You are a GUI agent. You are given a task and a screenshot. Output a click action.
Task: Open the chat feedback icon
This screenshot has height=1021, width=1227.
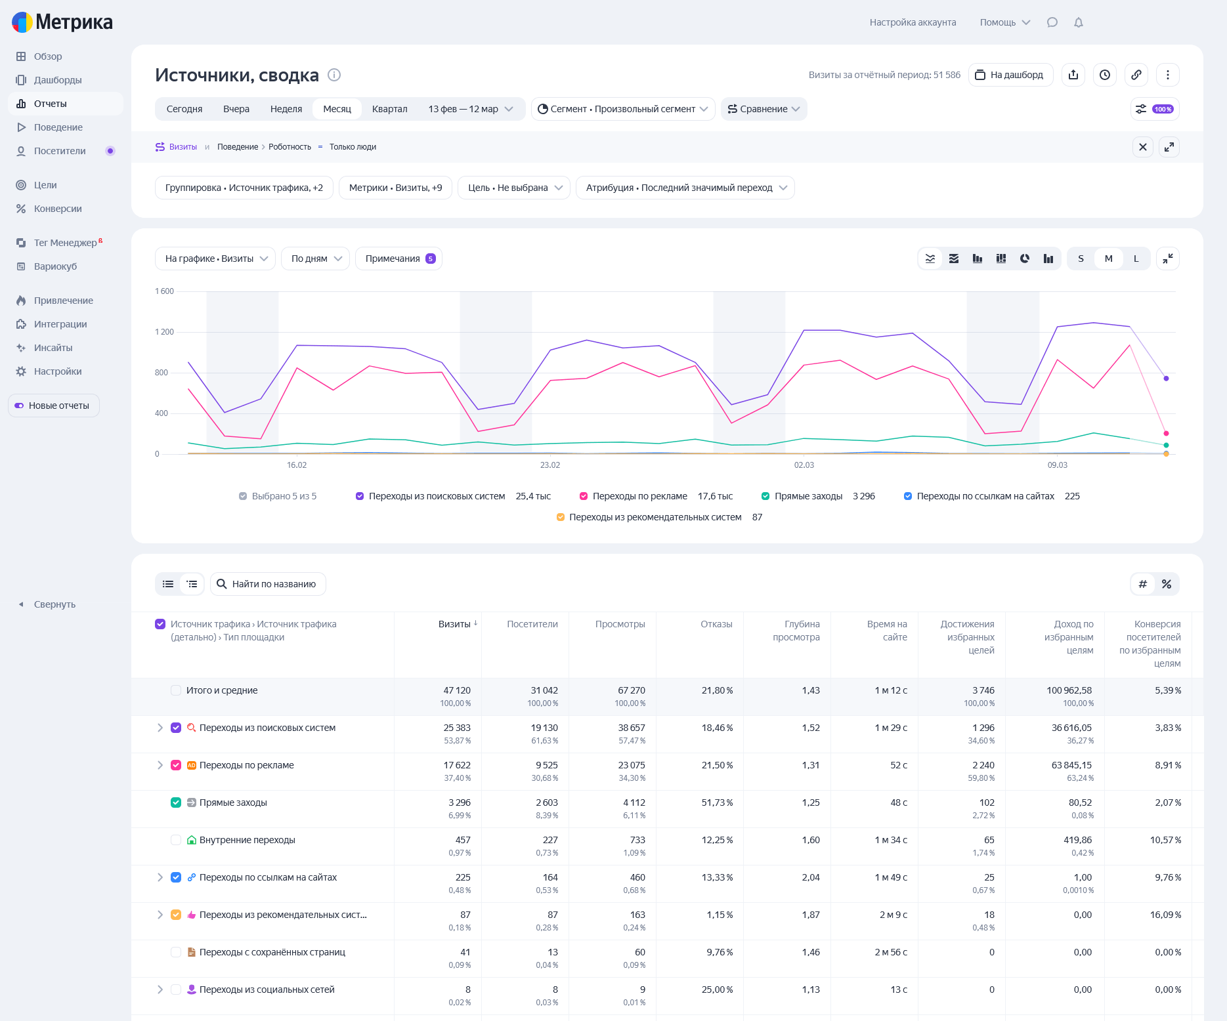1052,22
